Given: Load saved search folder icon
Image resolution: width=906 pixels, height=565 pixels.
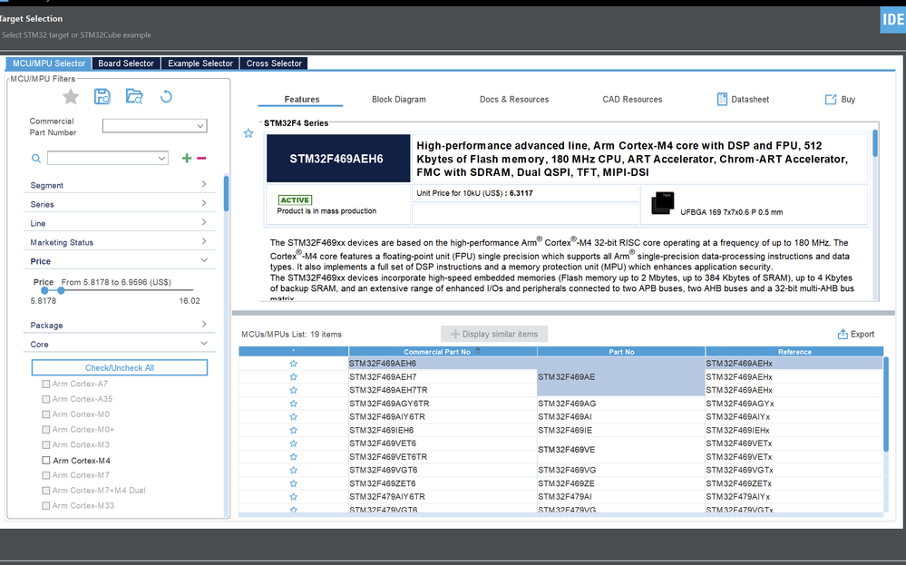Looking at the screenshot, I should (x=134, y=96).
